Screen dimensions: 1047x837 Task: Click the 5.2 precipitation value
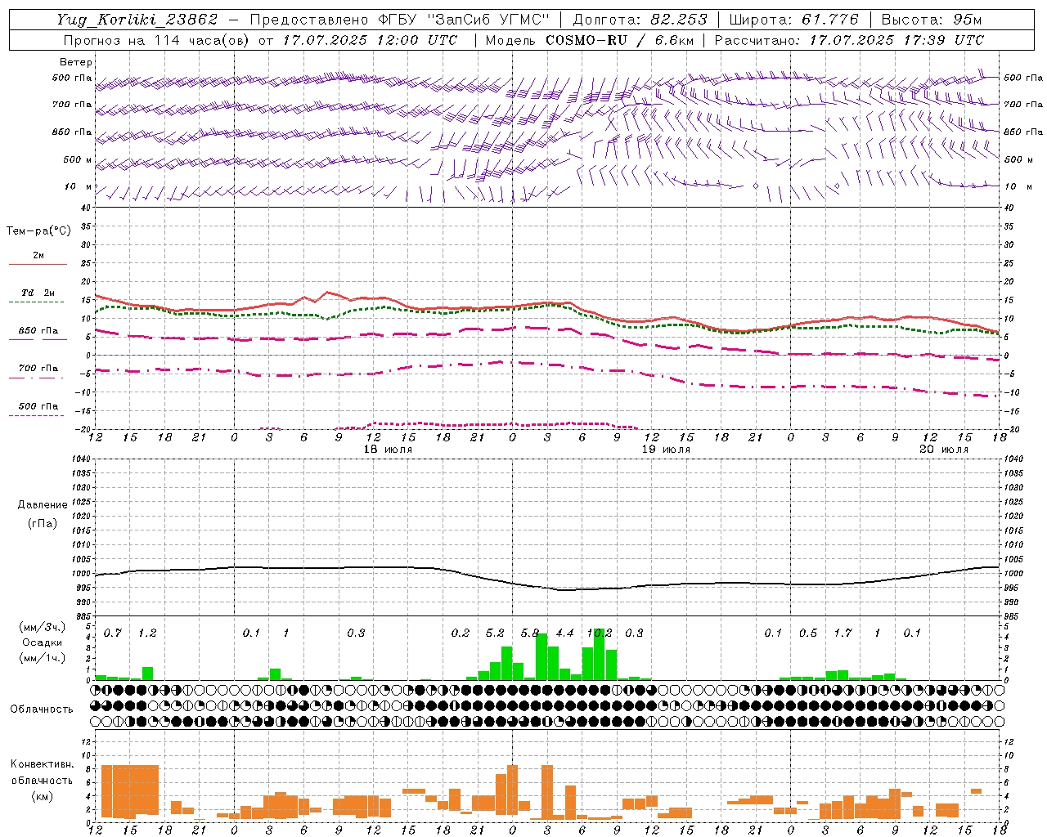tap(495, 633)
